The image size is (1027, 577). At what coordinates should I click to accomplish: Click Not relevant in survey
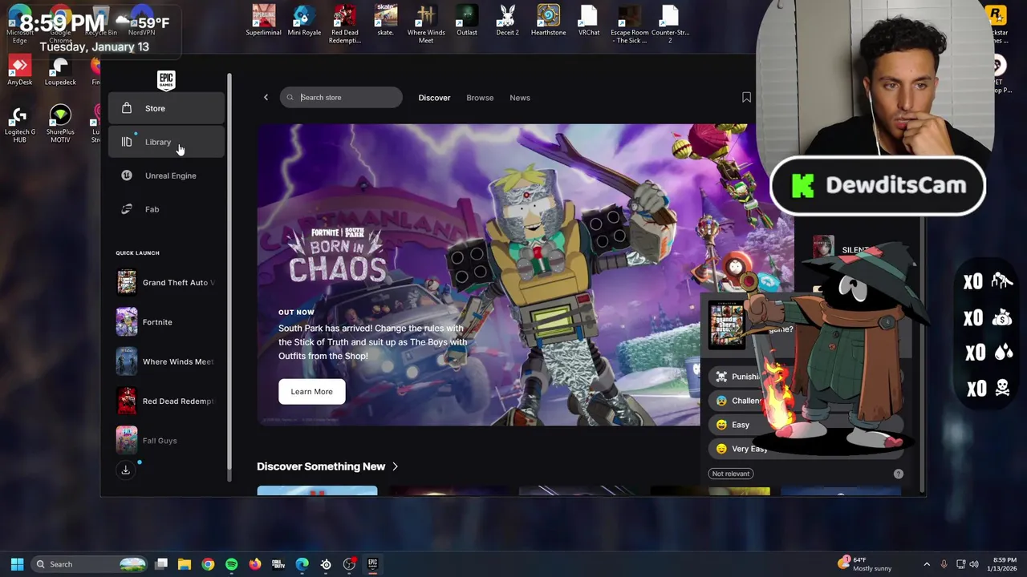[x=731, y=474]
